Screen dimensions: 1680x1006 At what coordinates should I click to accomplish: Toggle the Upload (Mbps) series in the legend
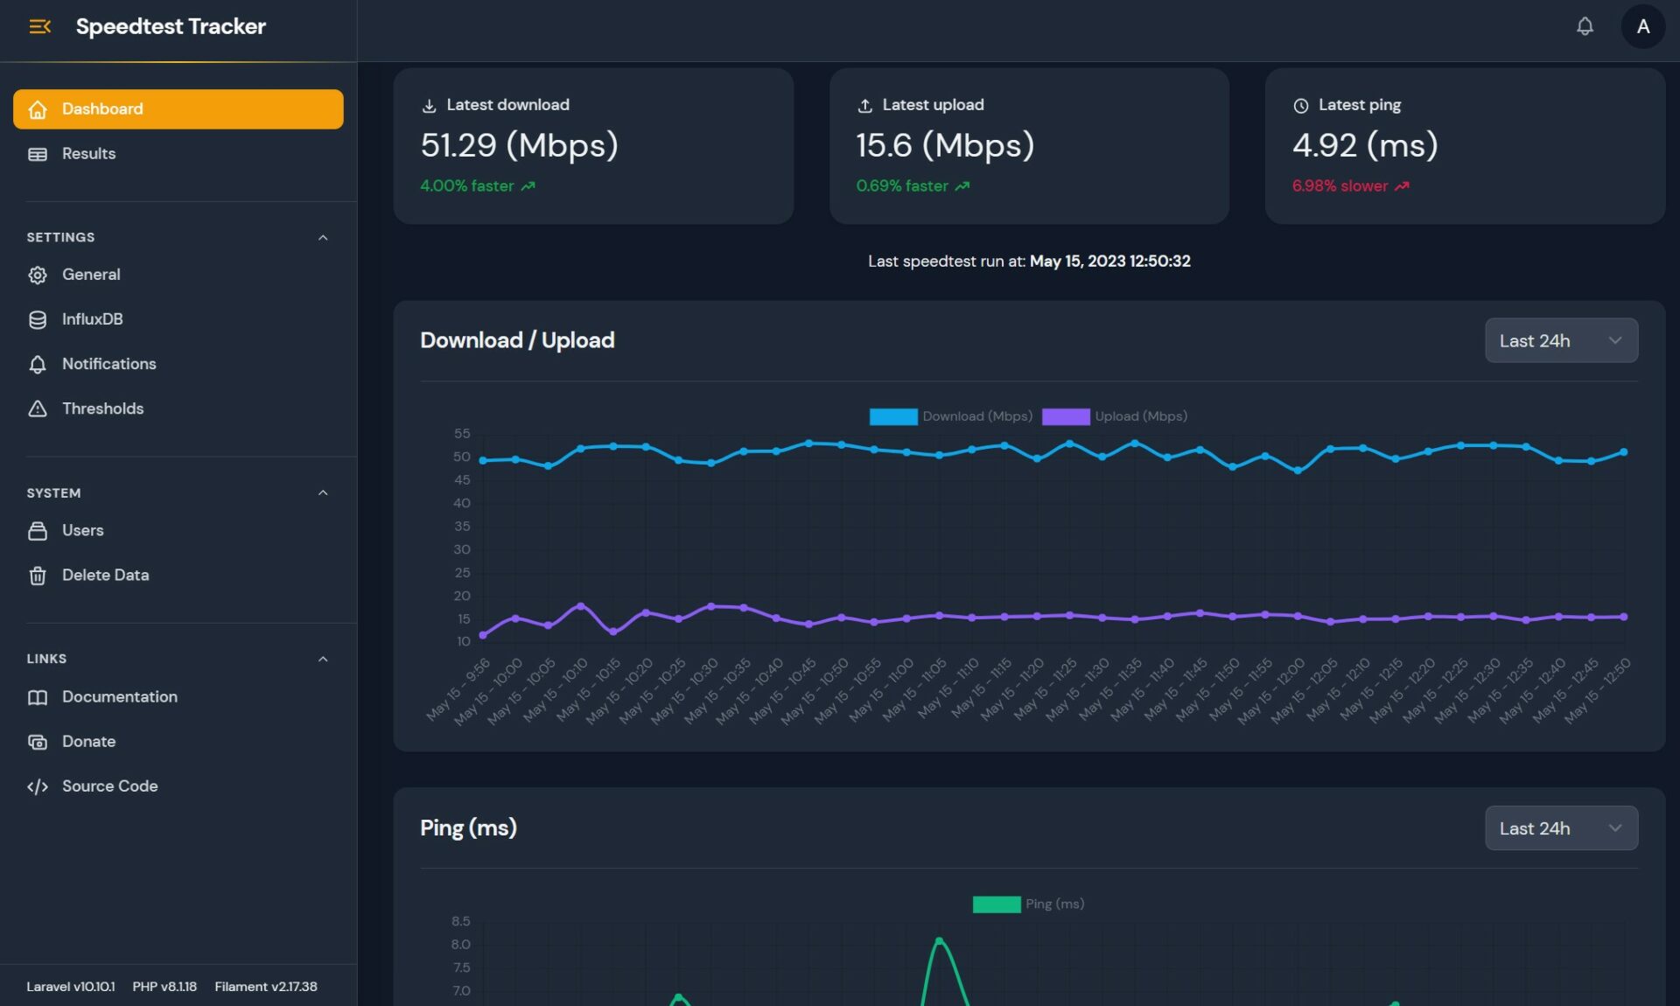pos(1116,416)
